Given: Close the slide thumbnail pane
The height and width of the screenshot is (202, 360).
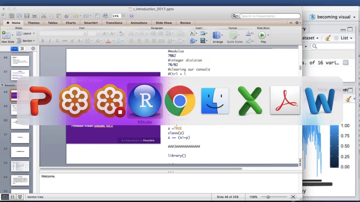Looking at the screenshot, I should coord(33,49).
